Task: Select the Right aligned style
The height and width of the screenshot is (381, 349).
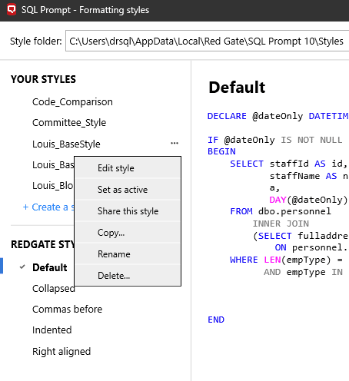Action: tap(61, 351)
